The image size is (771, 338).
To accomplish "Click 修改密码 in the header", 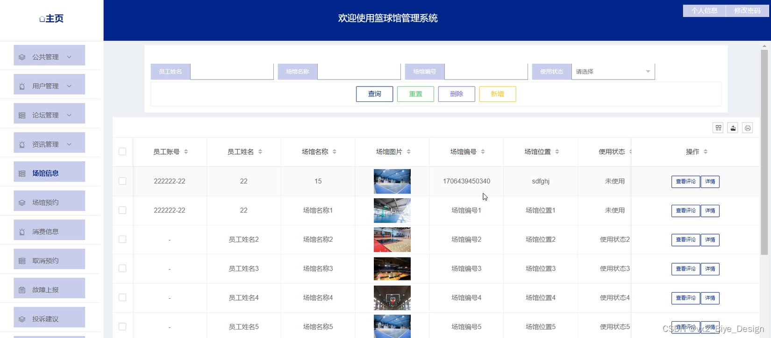I will pyautogui.click(x=747, y=11).
